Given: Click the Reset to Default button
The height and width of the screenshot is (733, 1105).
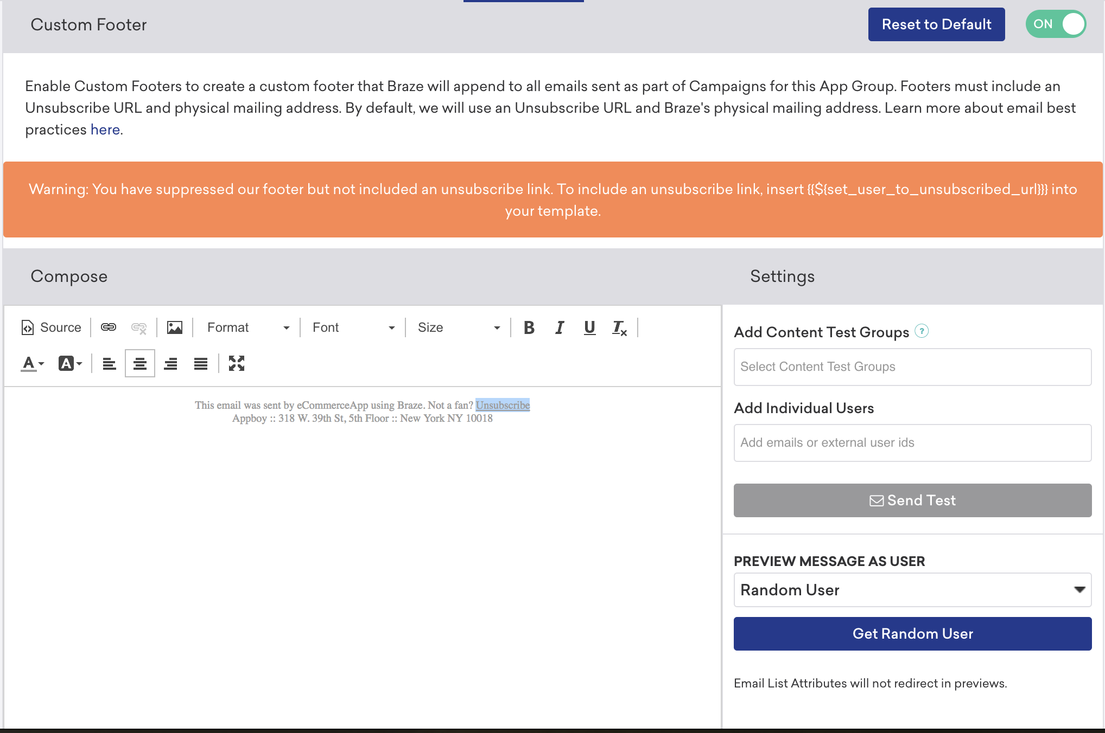Looking at the screenshot, I should (936, 24).
